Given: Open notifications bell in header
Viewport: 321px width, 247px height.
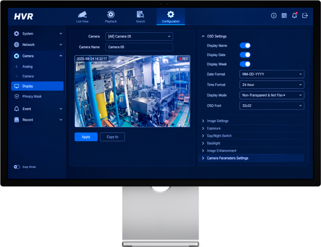Looking at the screenshot, I should click(294, 15).
